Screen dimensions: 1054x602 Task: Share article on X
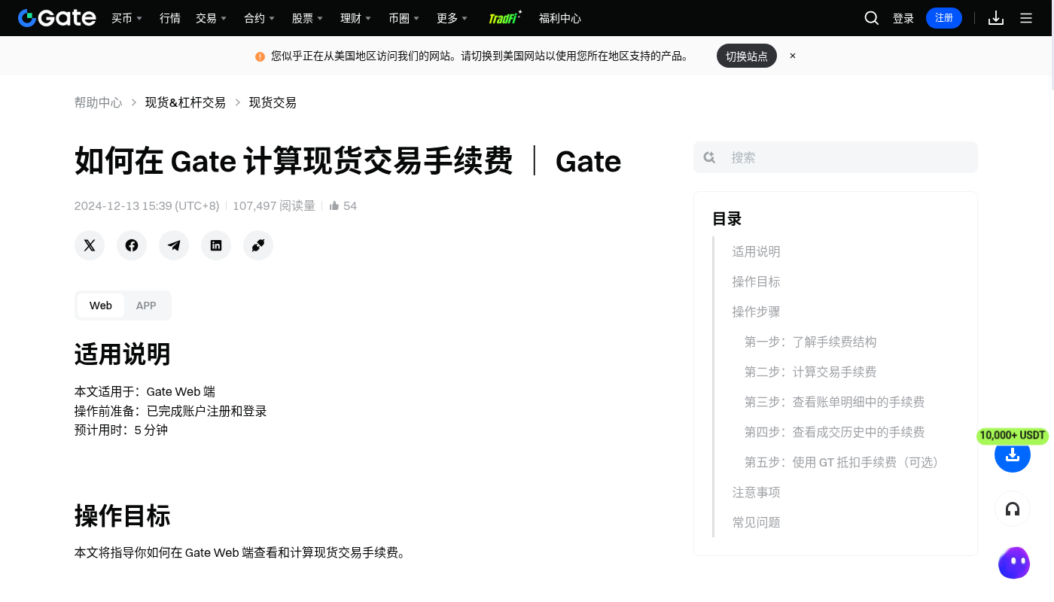tap(90, 245)
